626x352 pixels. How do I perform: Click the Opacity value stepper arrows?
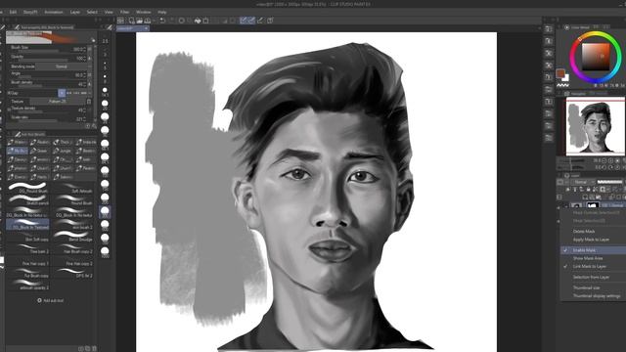[85, 59]
